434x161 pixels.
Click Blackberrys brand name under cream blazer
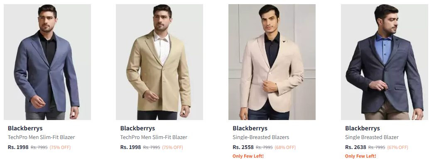click(x=250, y=128)
